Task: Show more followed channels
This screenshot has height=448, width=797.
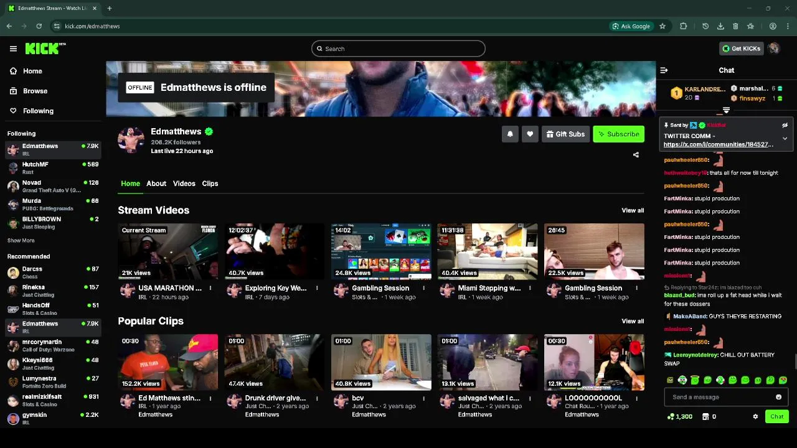Action: (x=21, y=240)
